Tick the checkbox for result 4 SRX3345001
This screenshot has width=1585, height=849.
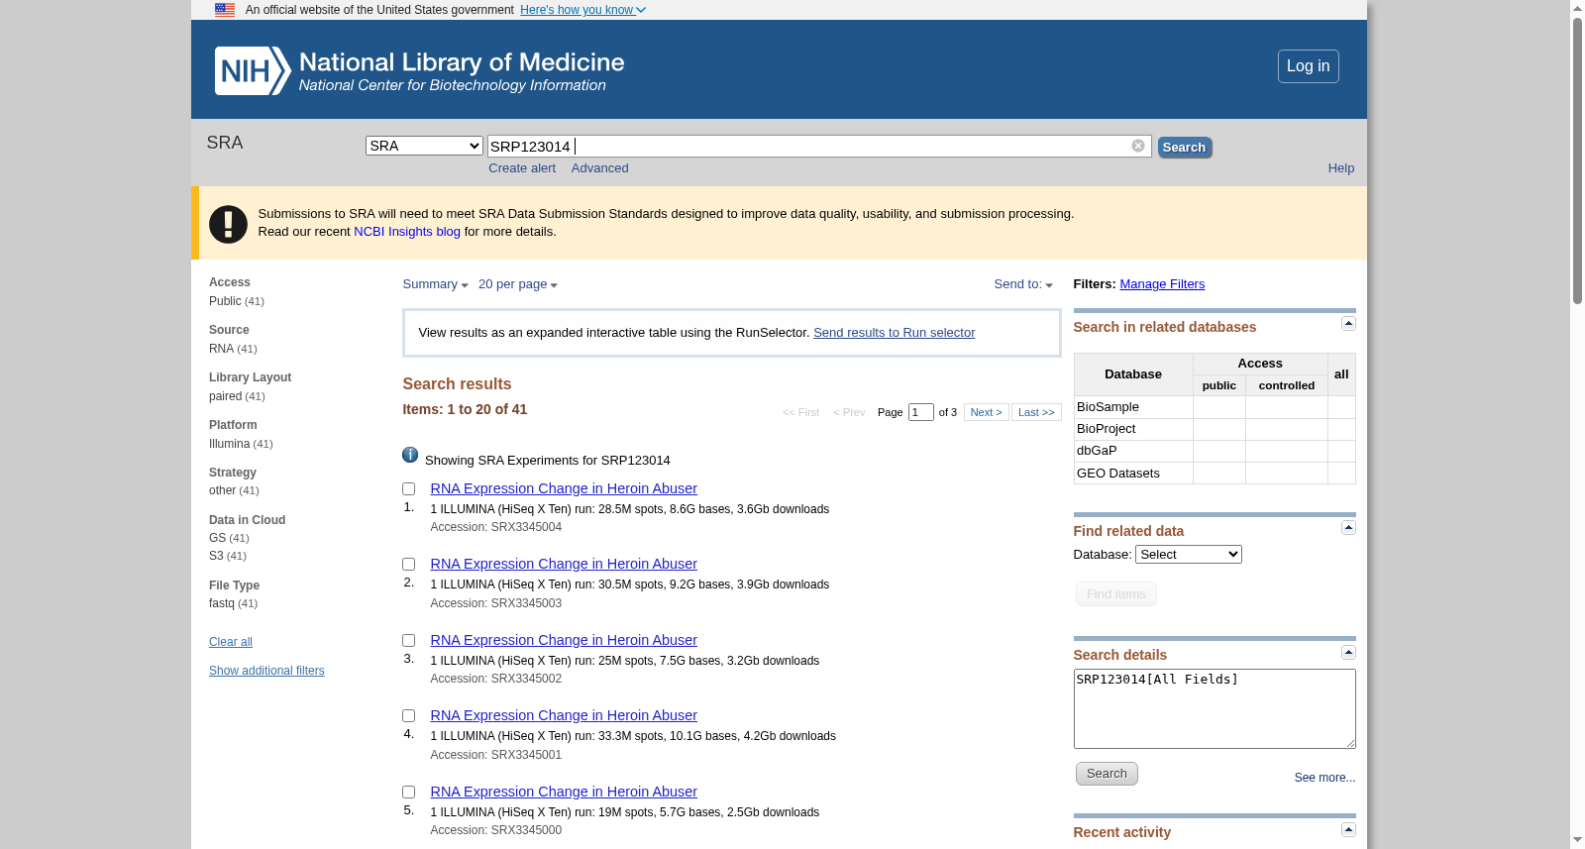click(x=408, y=715)
